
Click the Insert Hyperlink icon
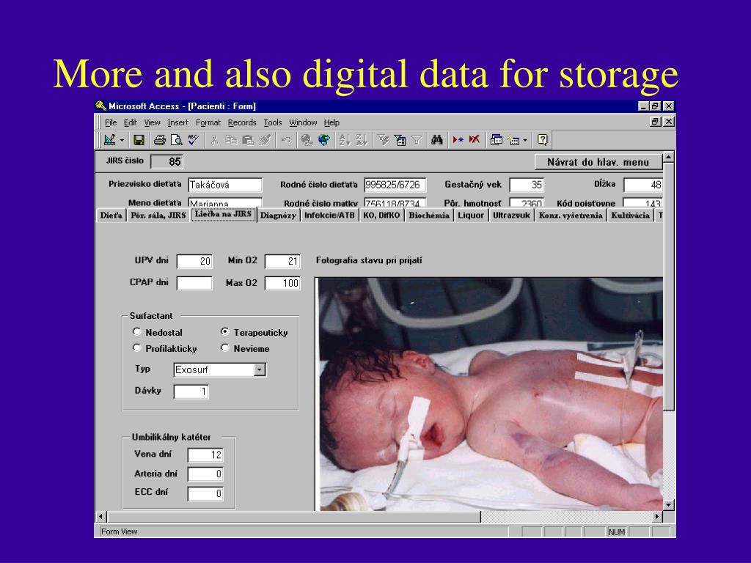click(x=307, y=140)
